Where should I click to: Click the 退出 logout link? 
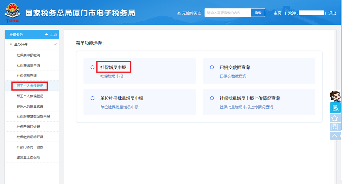(332, 13)
